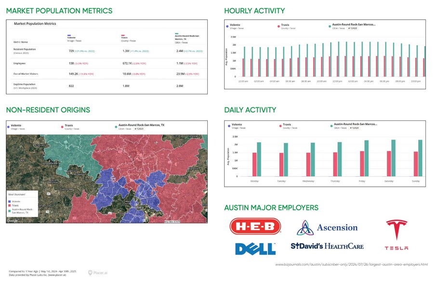Click the Dell logo

(255, 248)
